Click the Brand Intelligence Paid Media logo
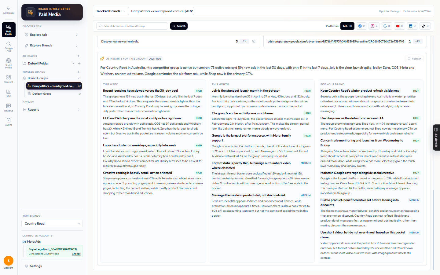440x275 pixels. point(52,12)
